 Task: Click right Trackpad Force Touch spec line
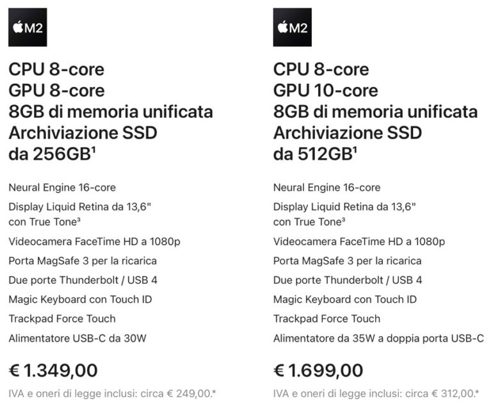point(327,319)
